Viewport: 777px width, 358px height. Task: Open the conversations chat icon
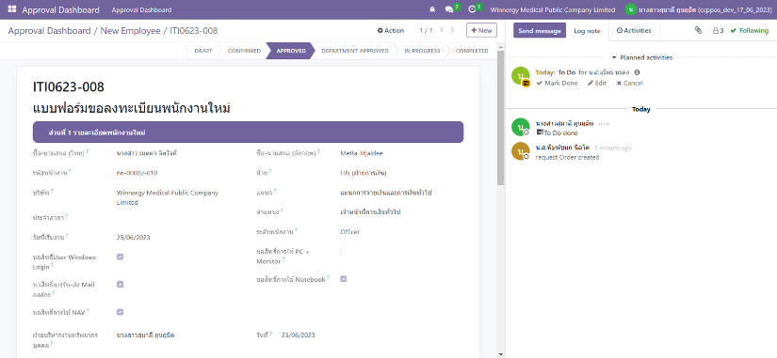point(449,9)
